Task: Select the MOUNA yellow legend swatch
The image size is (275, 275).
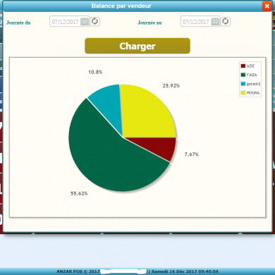Action: (x=243, y=92)
